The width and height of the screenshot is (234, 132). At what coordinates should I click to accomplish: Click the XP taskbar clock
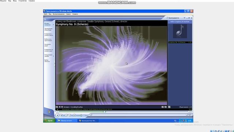[x=189, y=121]
